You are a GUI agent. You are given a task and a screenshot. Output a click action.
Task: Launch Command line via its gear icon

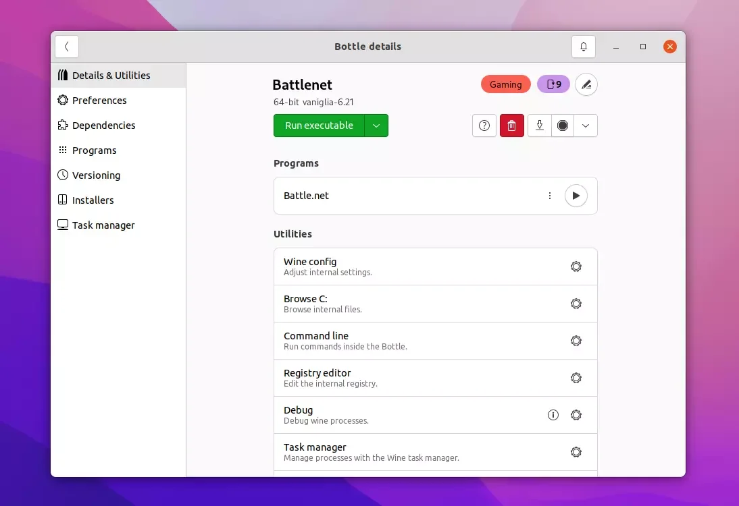click(576, 341)
